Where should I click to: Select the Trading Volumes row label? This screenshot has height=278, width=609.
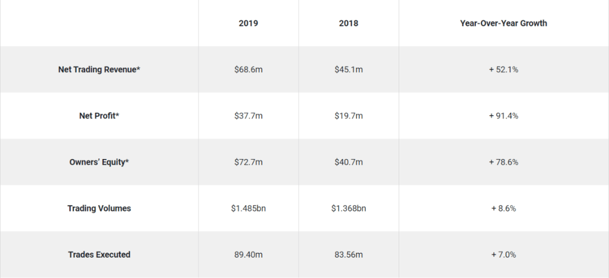[x=99, y=208]
